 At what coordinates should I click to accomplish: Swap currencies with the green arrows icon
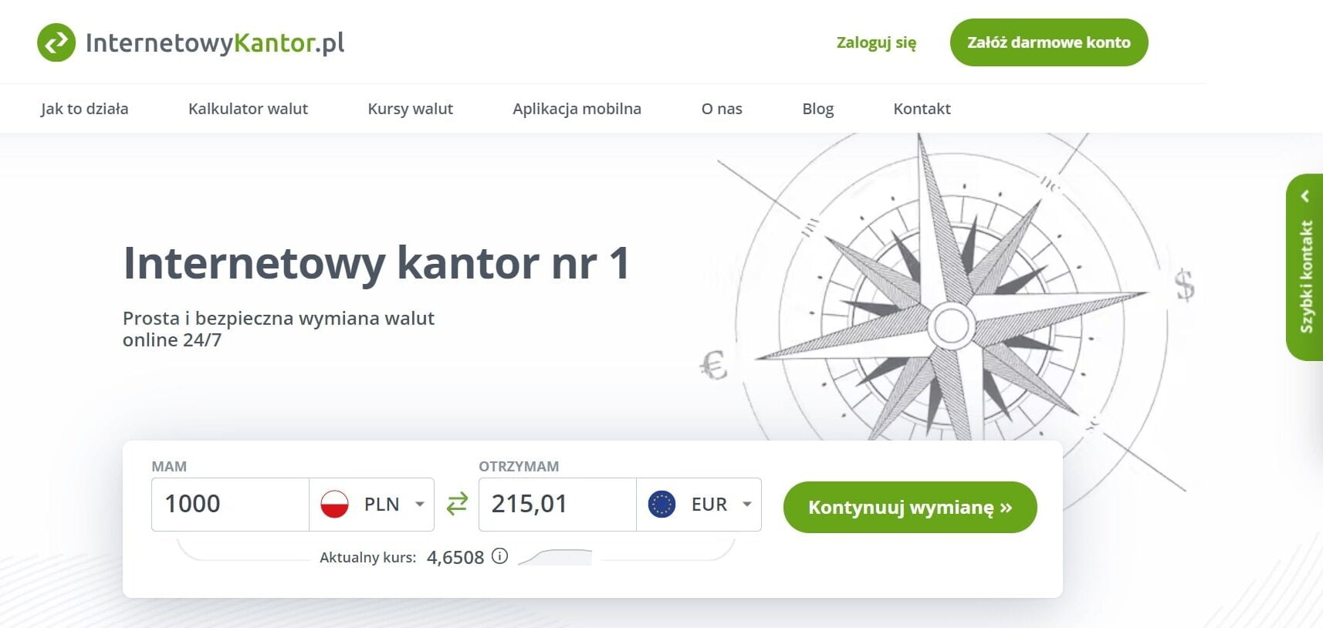(457, 504)
